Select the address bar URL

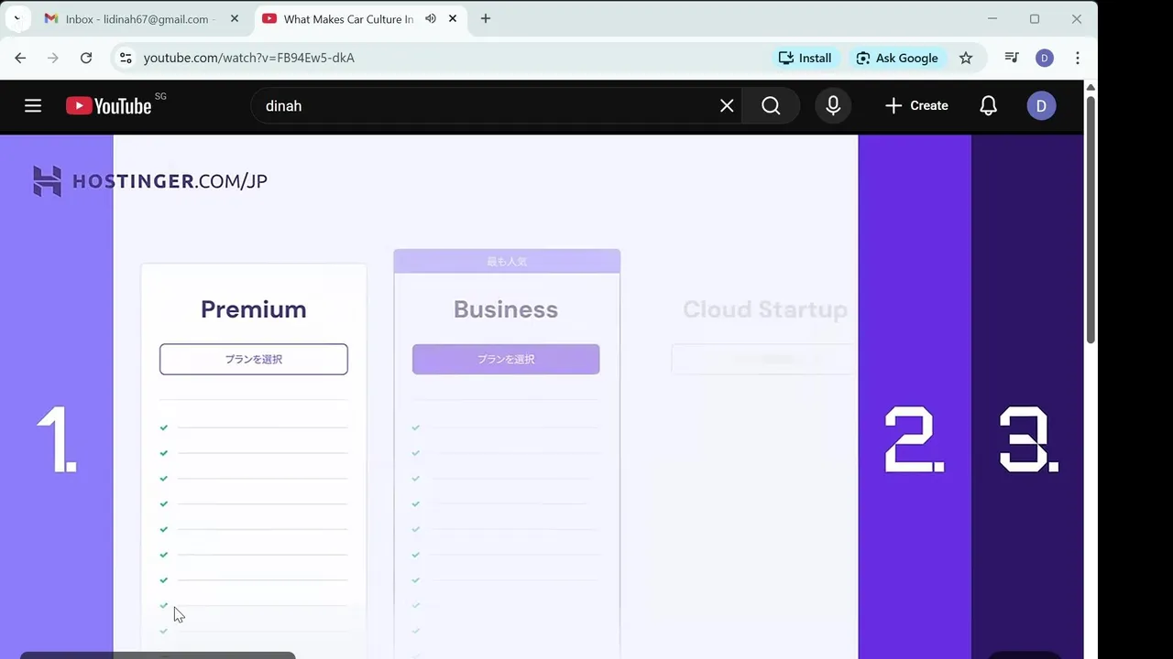[249, 58]
